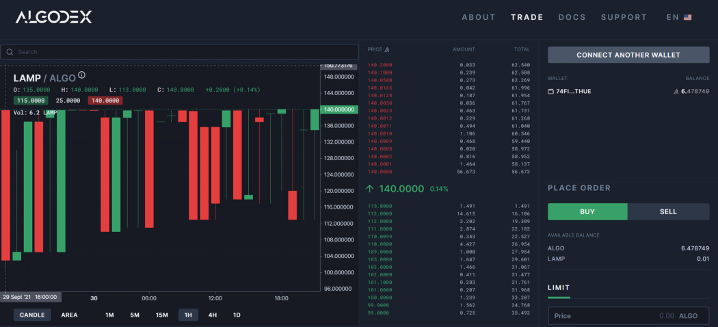This screenshot has height=327, width=718.
Task: Go to the TRADE page
Action: [x=527, y=17]
